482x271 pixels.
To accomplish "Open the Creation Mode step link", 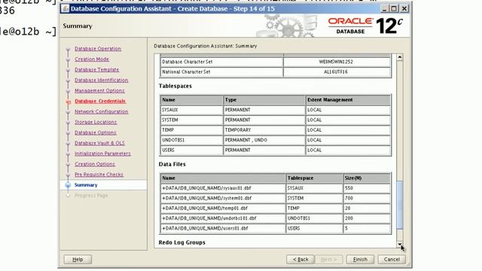I will coord(92,59).
